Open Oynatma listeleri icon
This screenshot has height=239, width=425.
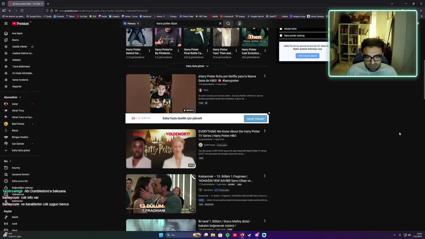tap(6, 175)
